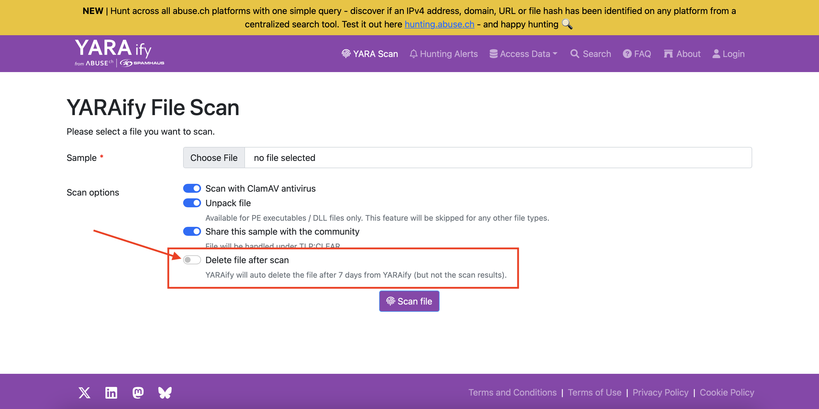Open the Cookie Policy footer link
The height and width of the screenshot is (409, 819).
click(x=727, y=393)
